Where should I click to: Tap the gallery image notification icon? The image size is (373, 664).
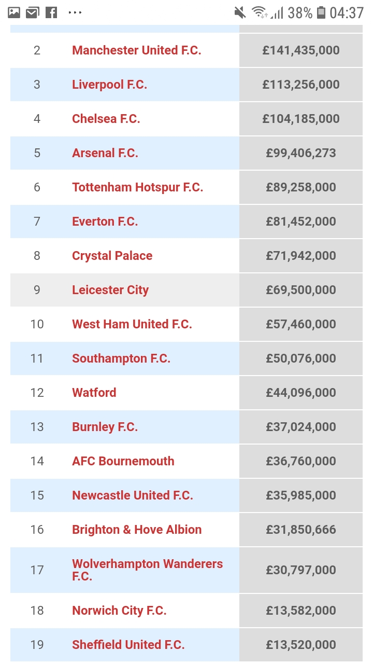[x=14, y=12]
